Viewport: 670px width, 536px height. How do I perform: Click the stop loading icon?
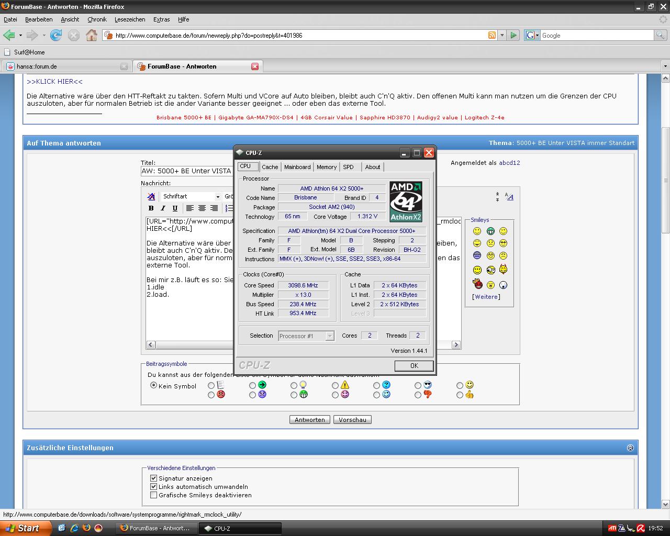74,35
